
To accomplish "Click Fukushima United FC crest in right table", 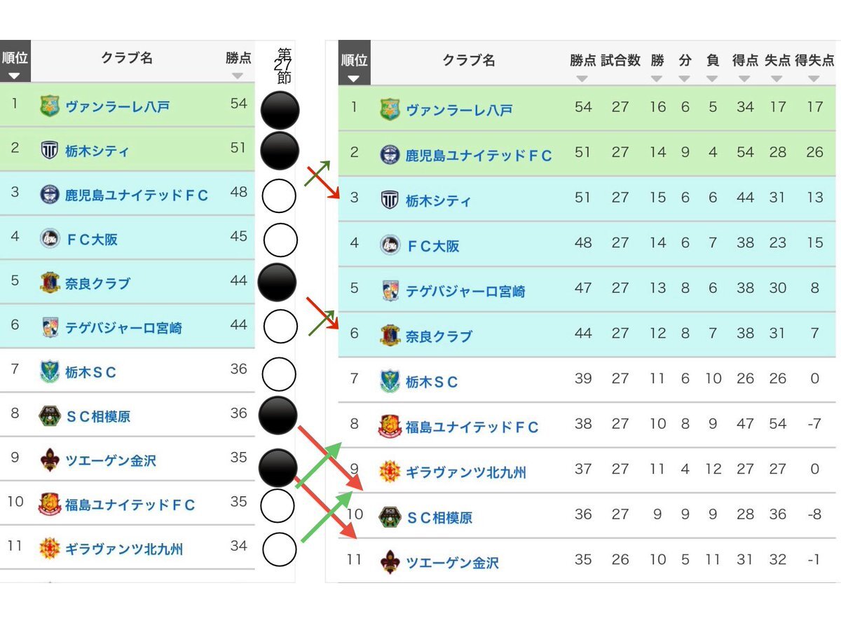I will 390,426.
